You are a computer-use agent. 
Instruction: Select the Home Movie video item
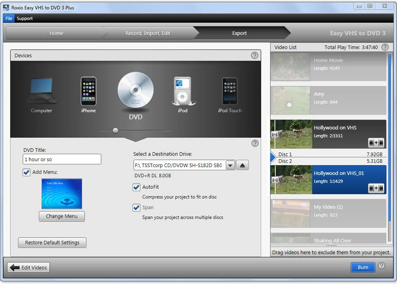(x=328, y=67)
